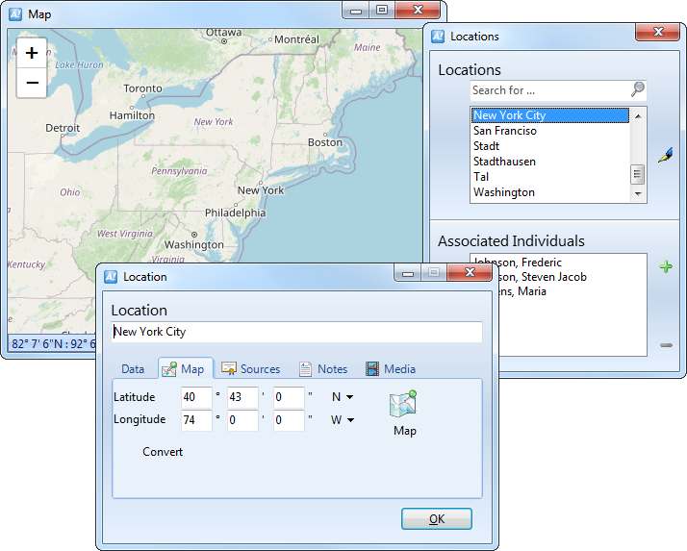Expand the latitude N direction dropdown
Screen dimensions: 687x551
[343, 397]
